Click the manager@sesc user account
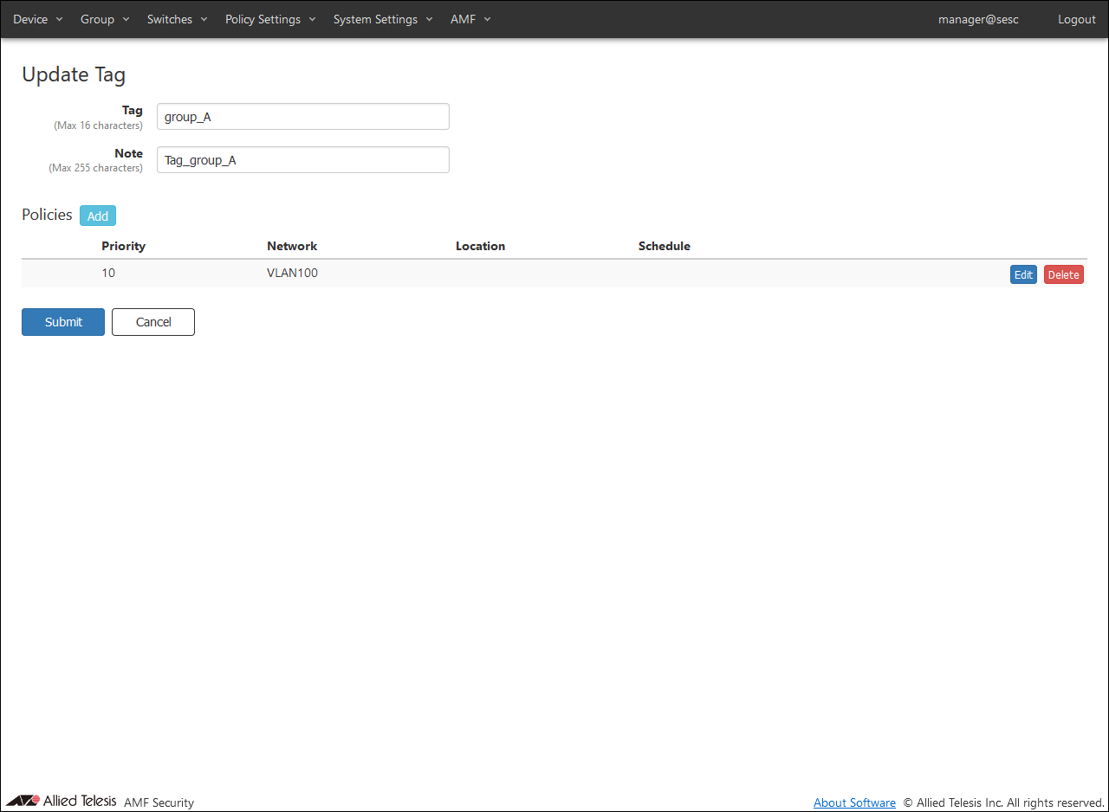The height and width of the screenshot is (812, 1109). point(978,19)
